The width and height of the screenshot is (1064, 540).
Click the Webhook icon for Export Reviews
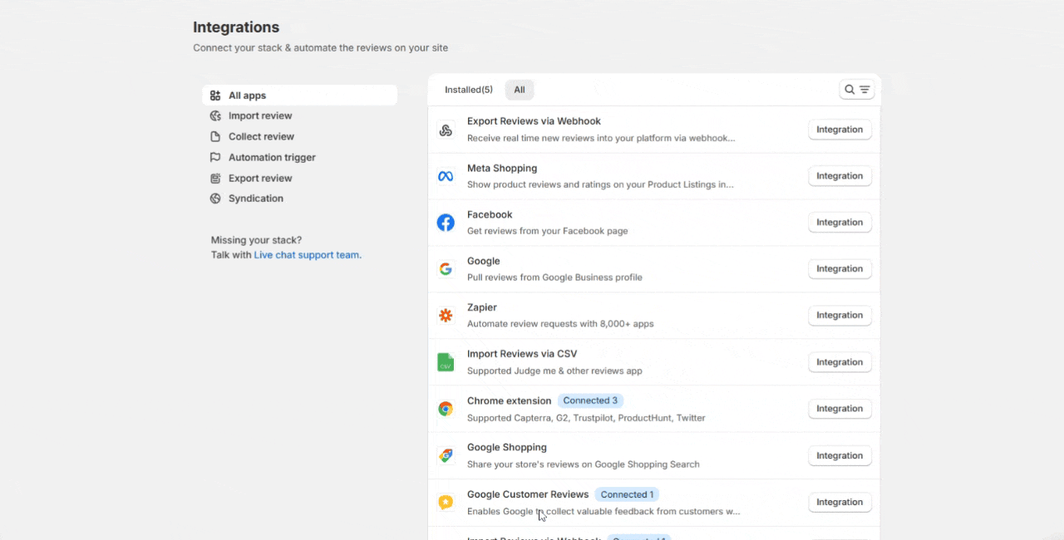coord(446,130)
